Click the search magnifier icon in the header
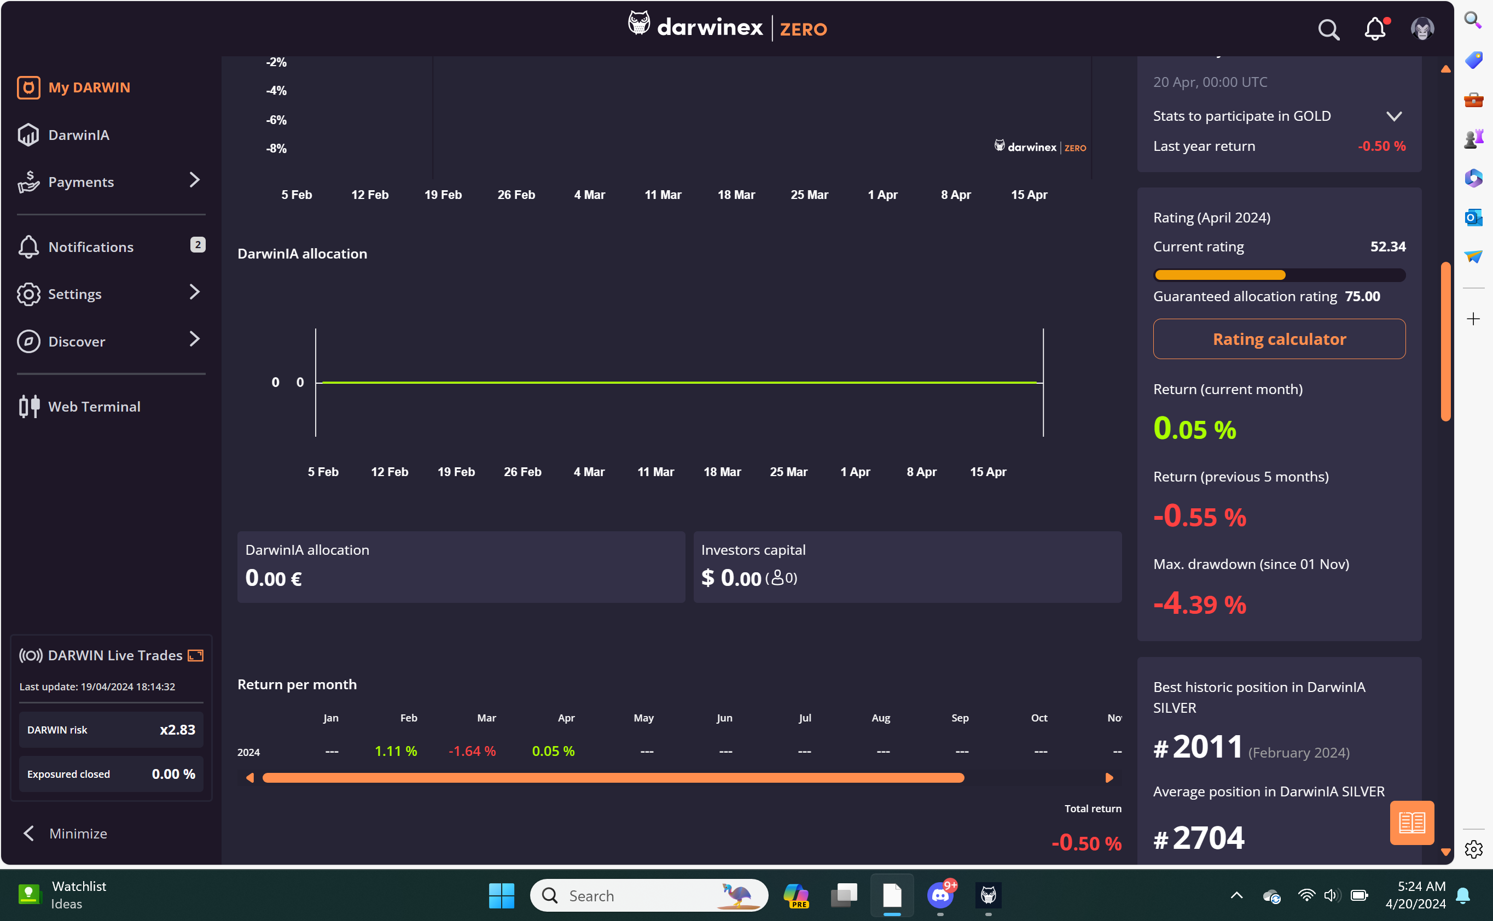1493x921 pixels. point(1328,29)
